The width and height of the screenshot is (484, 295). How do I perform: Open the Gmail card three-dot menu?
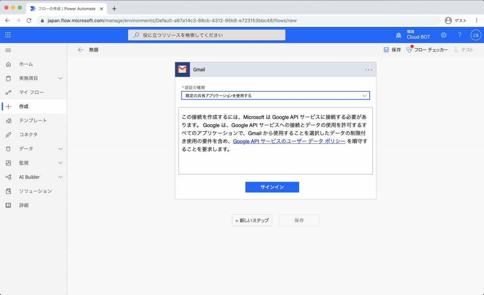pyautogui.click(x=369, y=70)
